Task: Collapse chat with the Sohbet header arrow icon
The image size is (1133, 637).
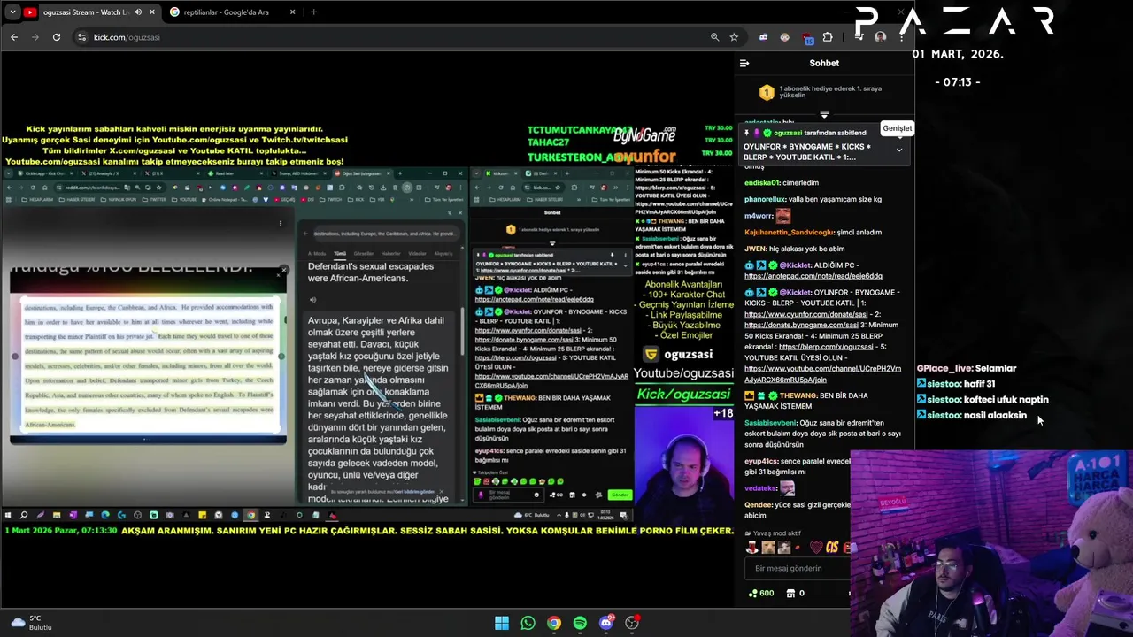Action: point(744,63)
